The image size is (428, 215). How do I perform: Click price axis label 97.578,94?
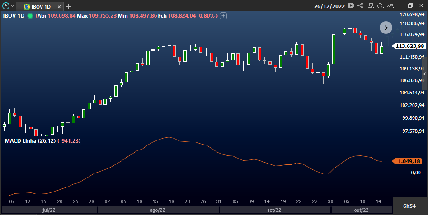(413, 131)
